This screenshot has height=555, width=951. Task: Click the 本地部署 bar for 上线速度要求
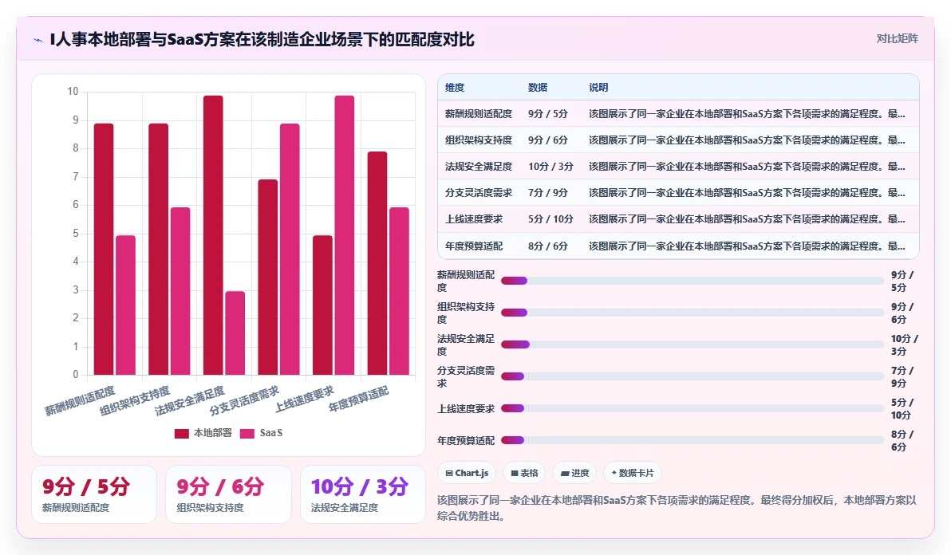[322, 305]
